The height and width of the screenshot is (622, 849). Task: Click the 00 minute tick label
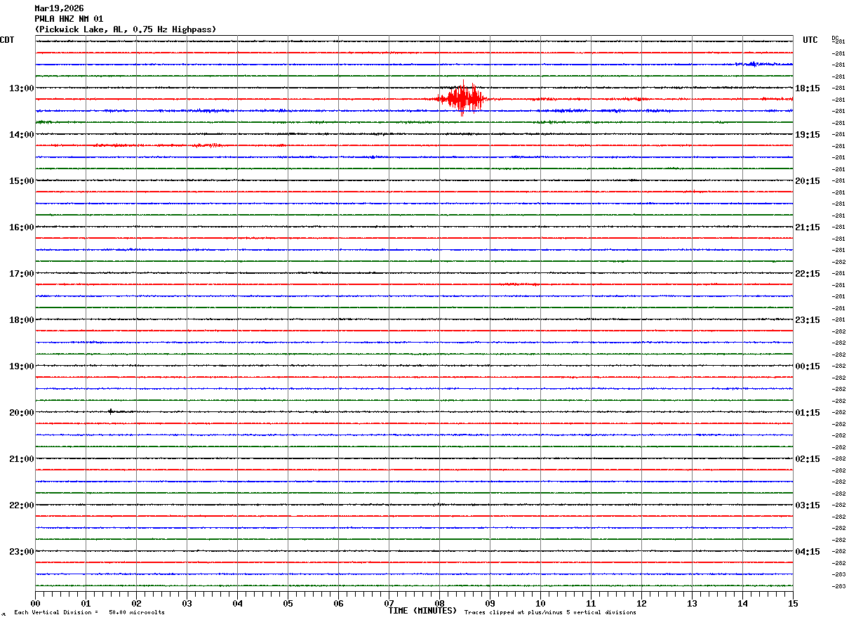(35, 603)
